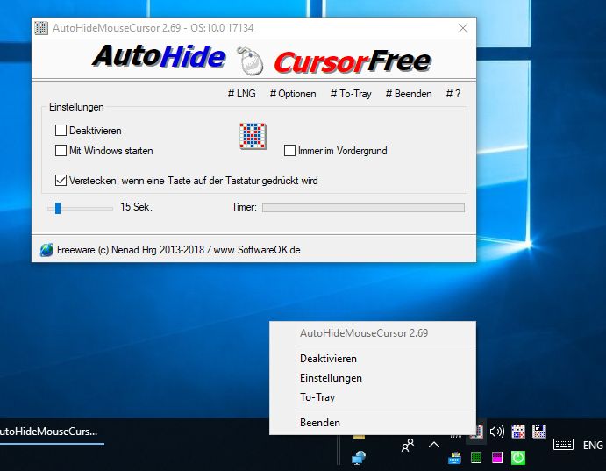Uncheck Verstecken wenn Taste gedrückt wird
The height and width of the screenshot is (471, 606).
pyautogui.click(x=61, y=181)
